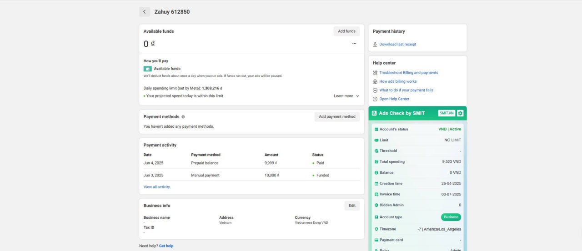Go back using the arrow beside Zahuy 612850
Image resolution: width=582 pixels, height=251 pixels.
coord(145,12)
